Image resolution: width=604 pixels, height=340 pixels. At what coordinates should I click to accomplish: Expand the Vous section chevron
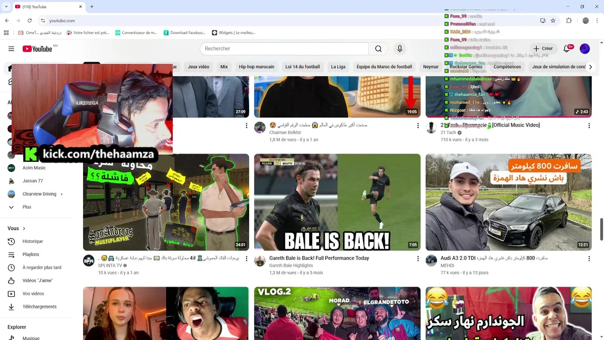coord(24,229)
